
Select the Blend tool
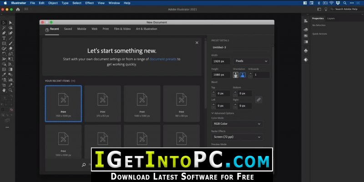pyautogui.click(x=10, y=74)
